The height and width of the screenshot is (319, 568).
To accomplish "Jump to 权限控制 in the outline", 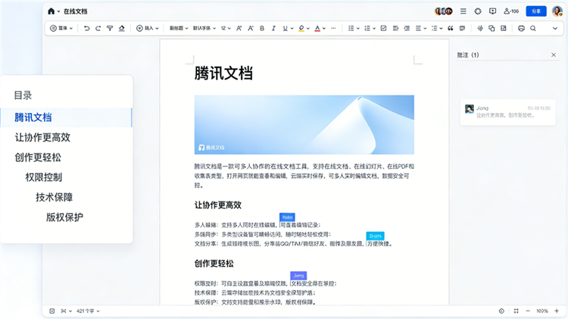I will pyautogui.click(x=43, y=177).
